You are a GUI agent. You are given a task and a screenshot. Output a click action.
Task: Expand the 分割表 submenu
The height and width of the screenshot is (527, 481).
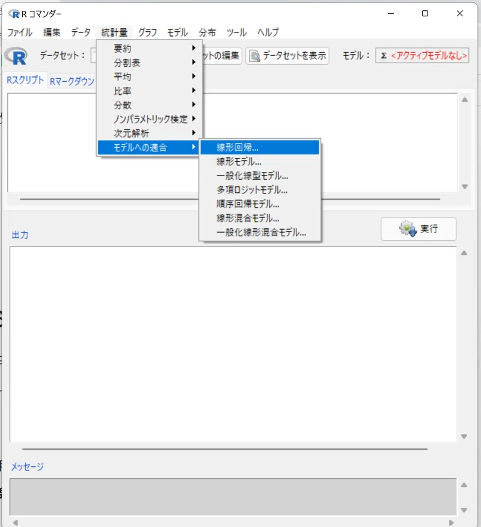pos(148,62)
